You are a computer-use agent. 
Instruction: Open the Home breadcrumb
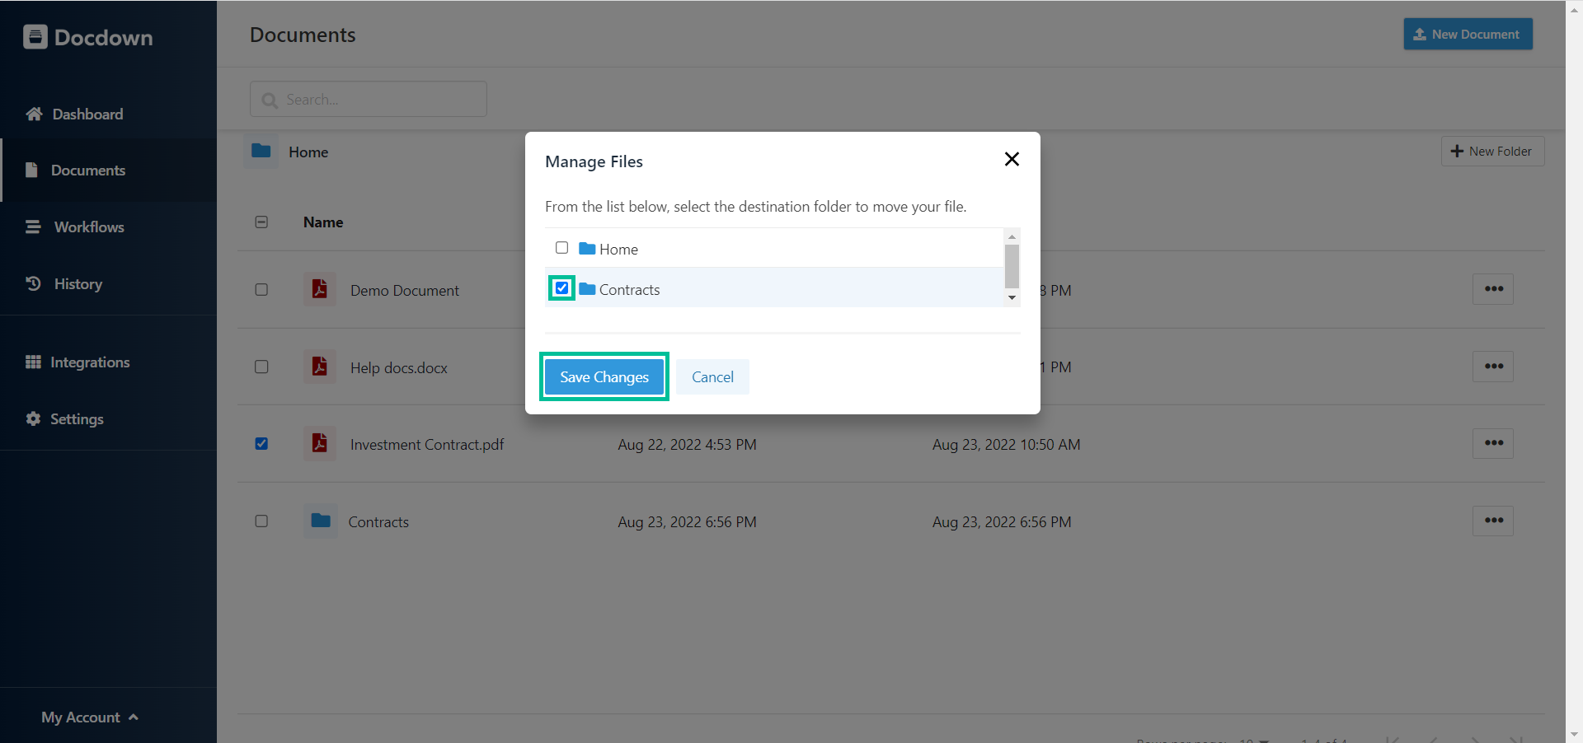click(x=308, y=152)
